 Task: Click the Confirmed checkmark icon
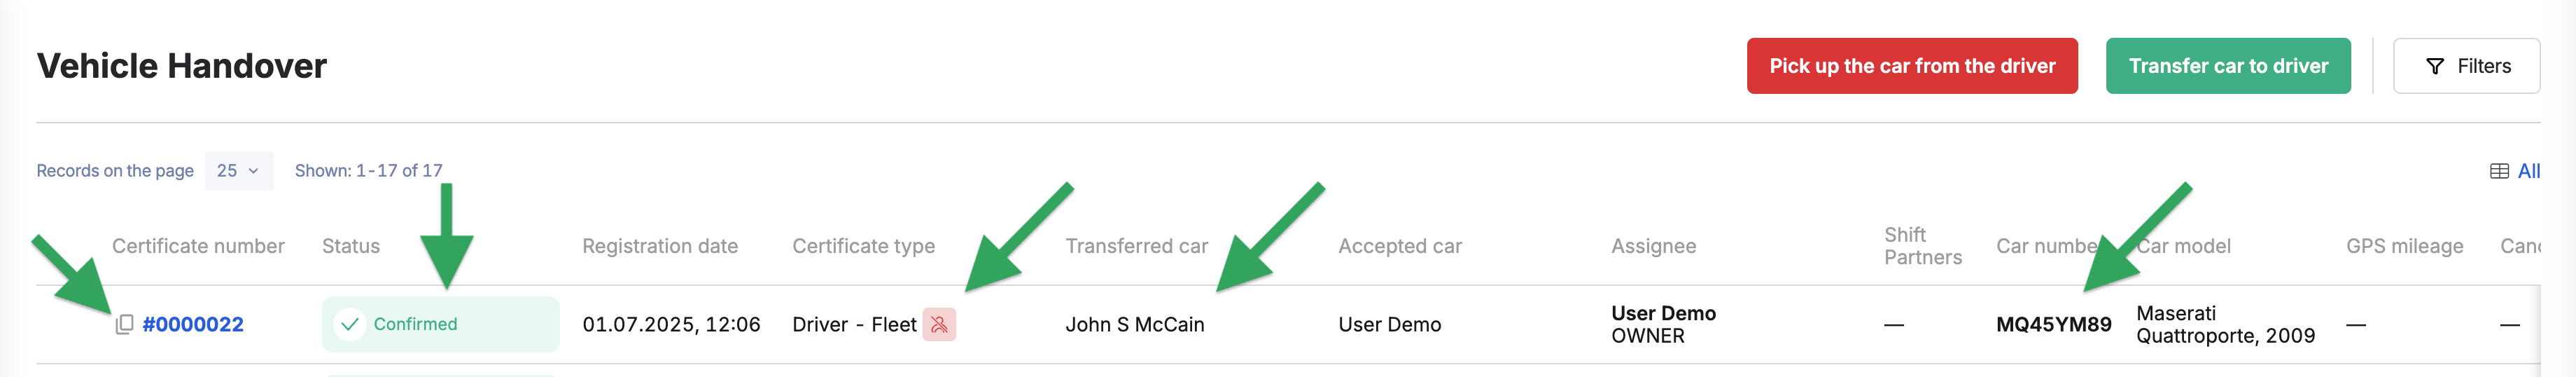(349, 324)
